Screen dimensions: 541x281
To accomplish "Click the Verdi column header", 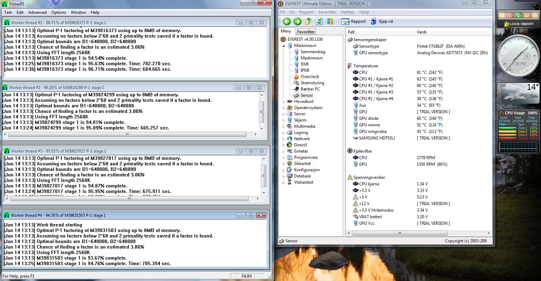I will click(x=453, y=32).
